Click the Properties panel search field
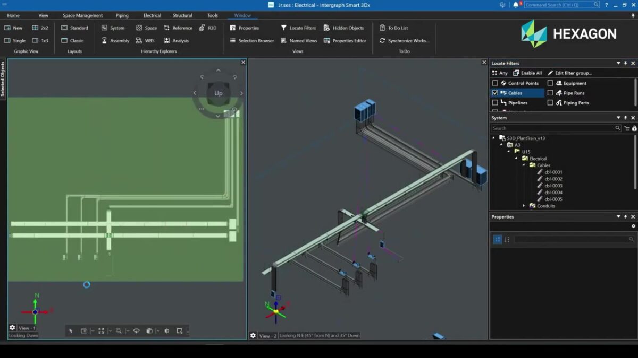 [574, 240]
